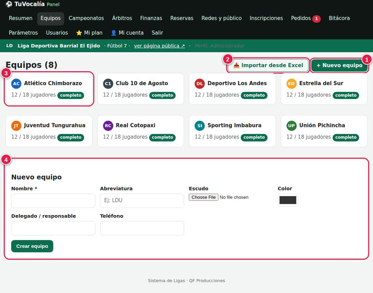Focus the Teléfono input field
The height and width of the screenshot is (293, 373).
pyautogui.click(x=142, y=228)
